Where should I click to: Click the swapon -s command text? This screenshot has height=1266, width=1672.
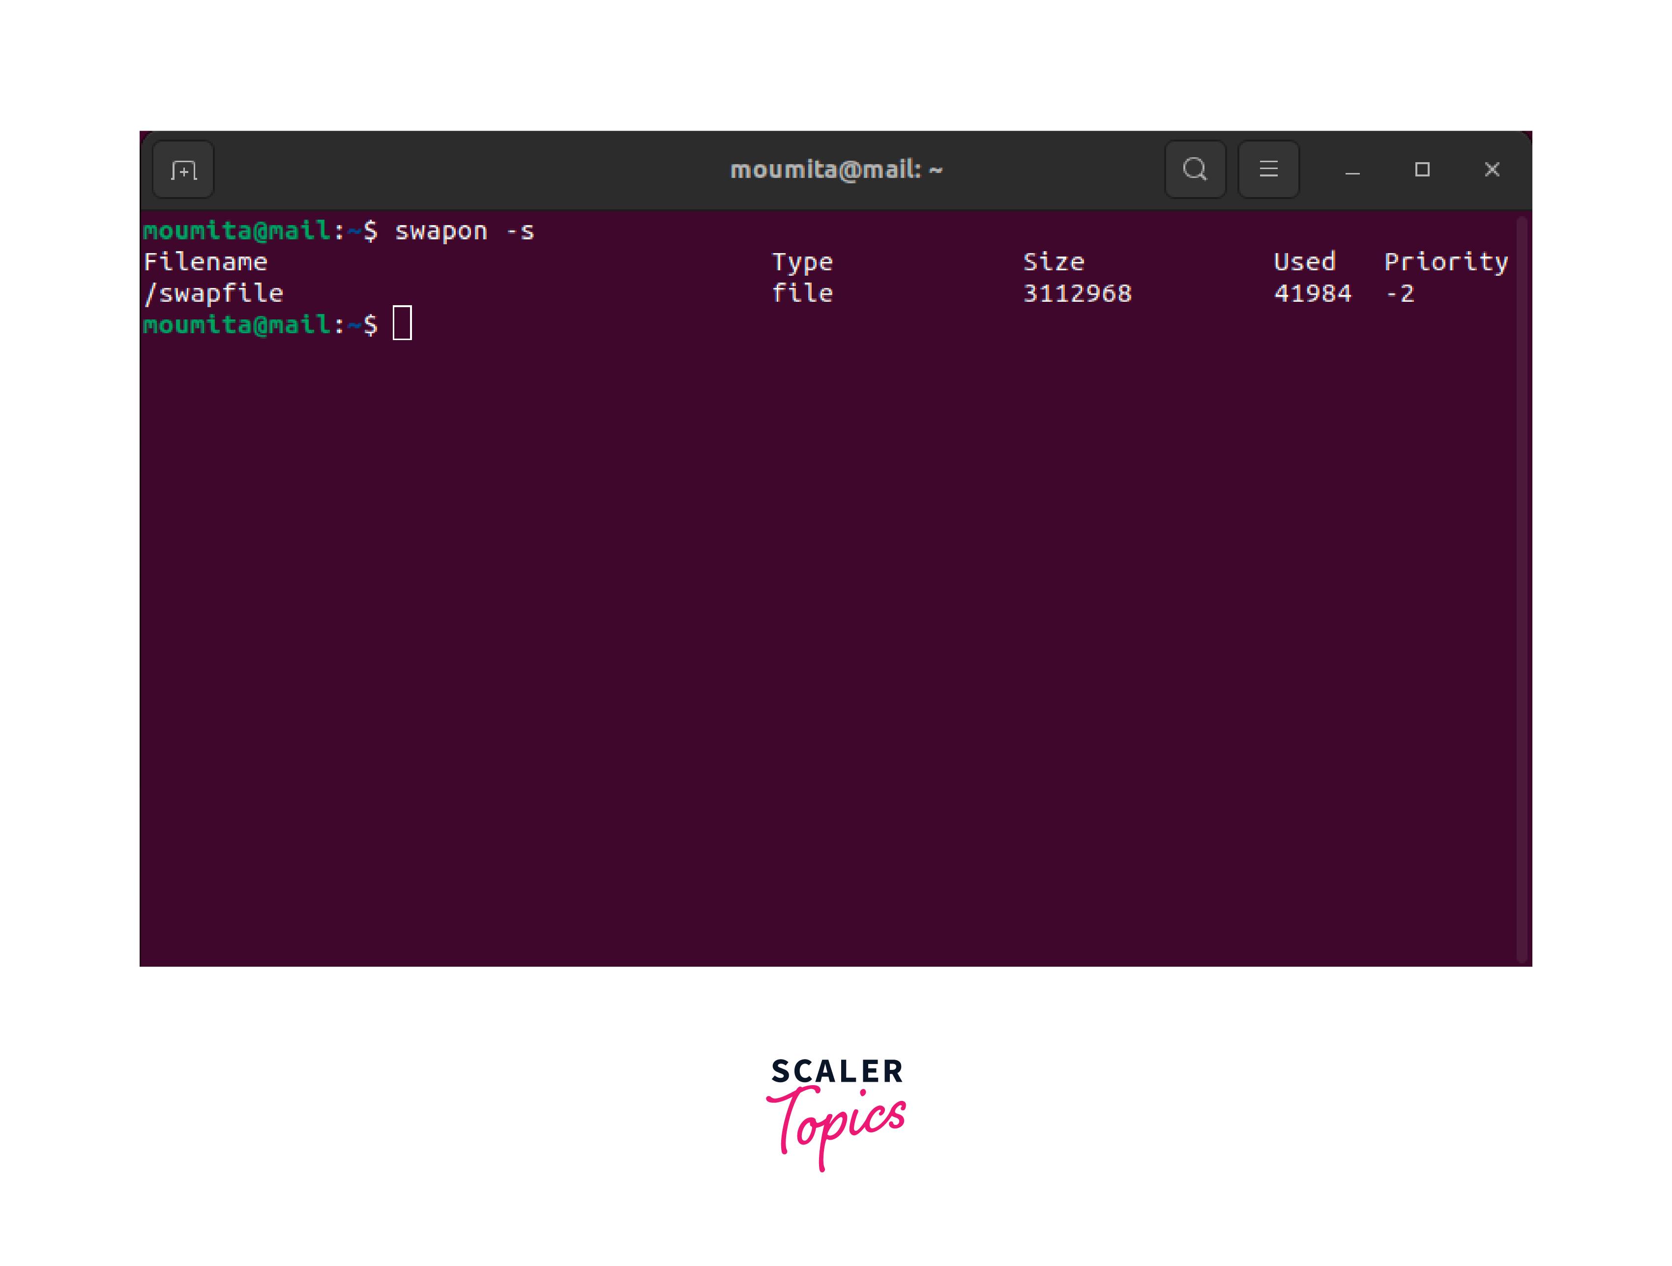click(x=464, y=231)
